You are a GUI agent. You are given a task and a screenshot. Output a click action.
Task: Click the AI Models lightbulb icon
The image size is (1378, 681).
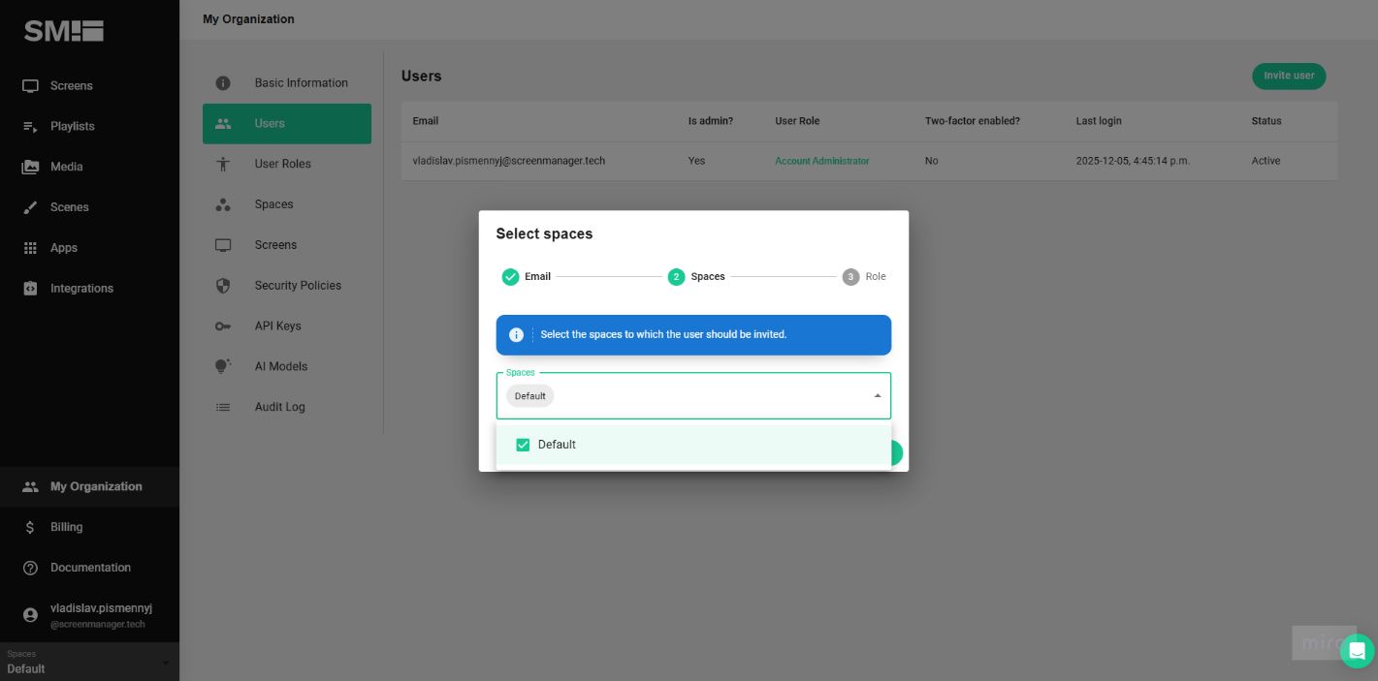[x=223, y=366]
